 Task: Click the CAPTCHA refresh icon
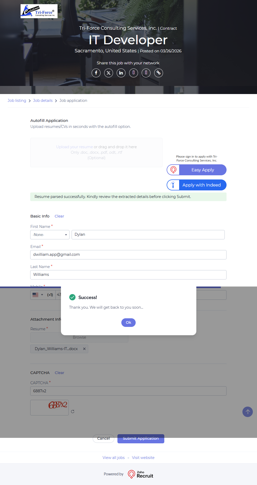coord(73,412)
